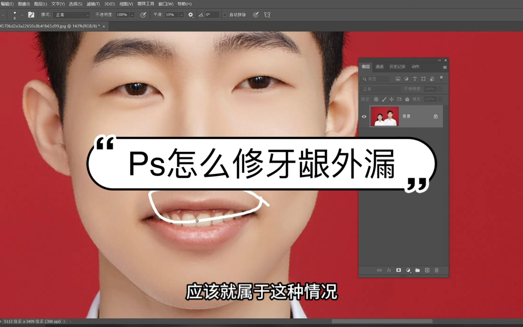Switch to 通道 tab

coord(380,67)
